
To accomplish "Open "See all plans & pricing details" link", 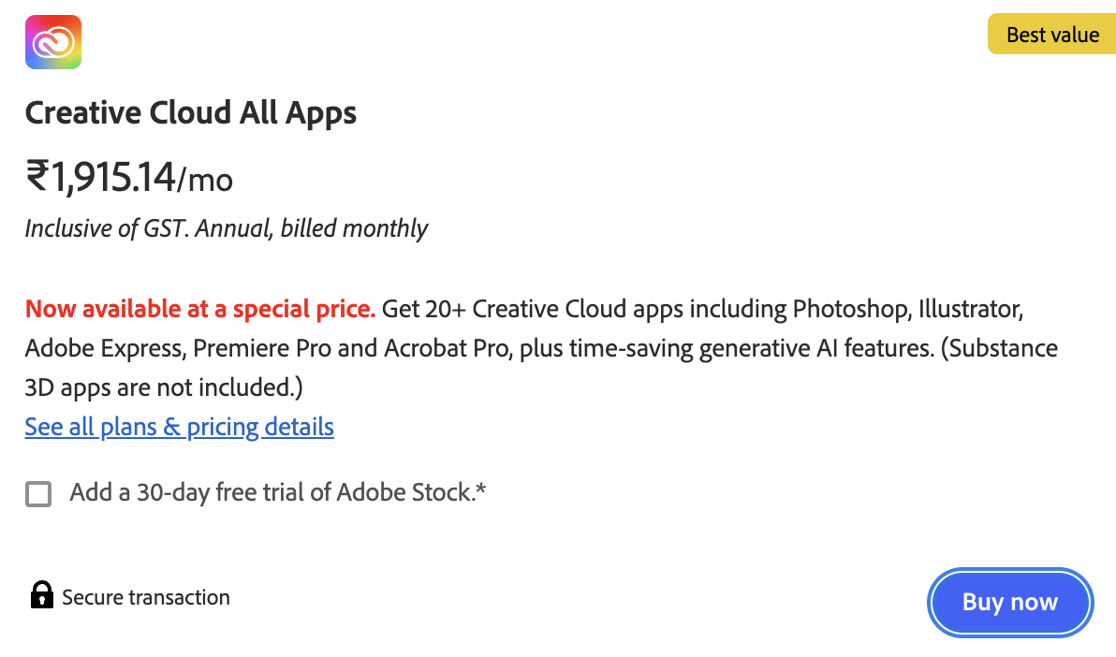I will [179, 428].
